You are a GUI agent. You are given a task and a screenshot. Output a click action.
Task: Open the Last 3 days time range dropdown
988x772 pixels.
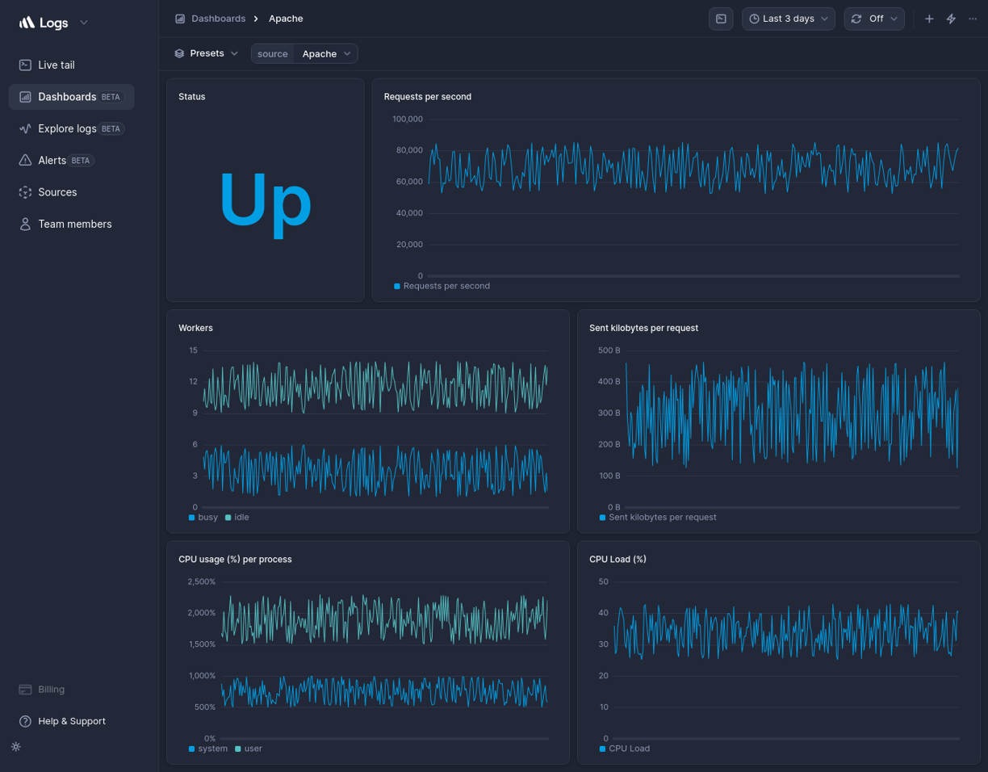coord(789,19)
